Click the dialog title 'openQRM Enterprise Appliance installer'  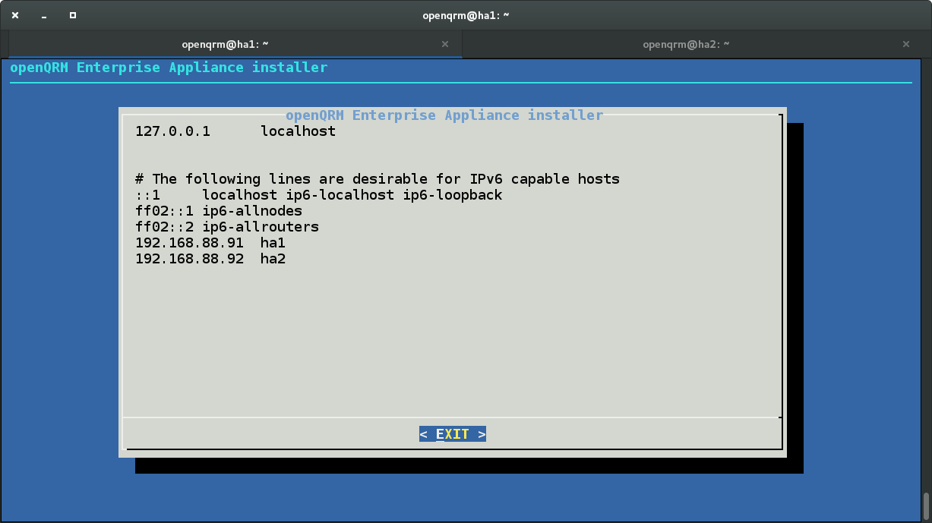pos(444,115)
